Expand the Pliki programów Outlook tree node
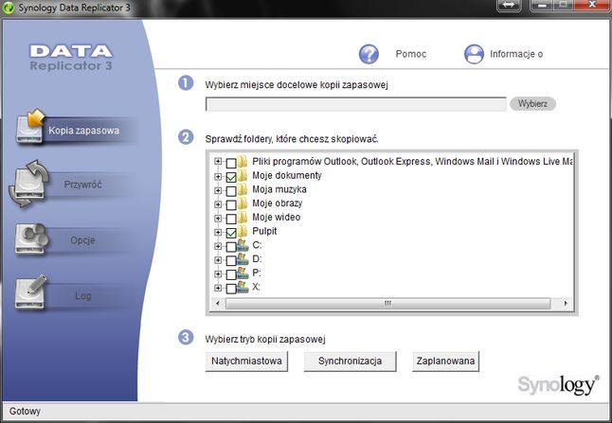The width and height of the screenshot is (612, 423). 218,162
